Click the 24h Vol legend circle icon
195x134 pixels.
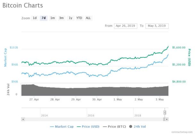131,127
